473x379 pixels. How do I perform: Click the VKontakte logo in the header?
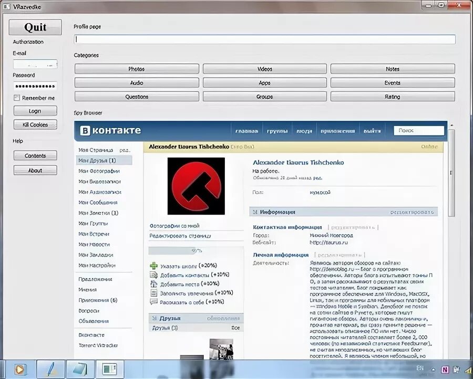click(111, 131)
